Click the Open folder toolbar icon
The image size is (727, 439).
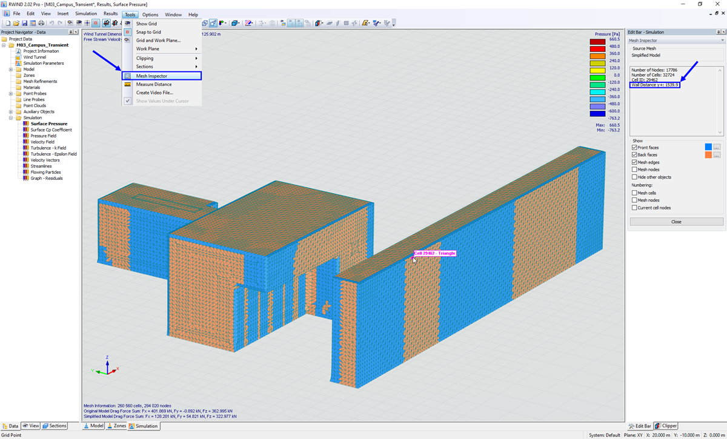(16, 23)
